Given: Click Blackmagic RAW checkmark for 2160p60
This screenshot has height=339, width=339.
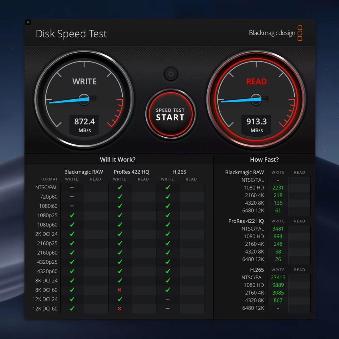Looking at the screenshot, I should point(72,252).
